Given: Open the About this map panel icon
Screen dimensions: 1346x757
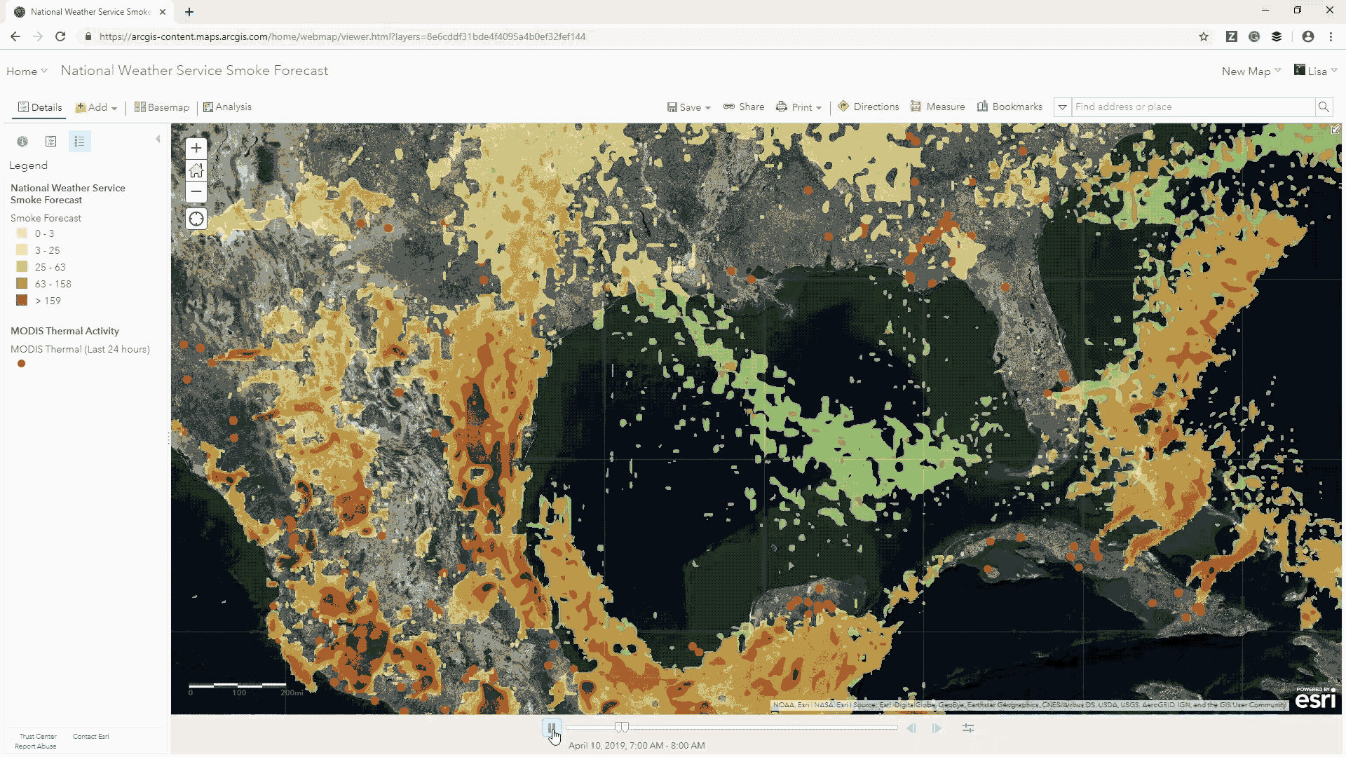Looking at the screenshot, I should (x=22, y=142).
